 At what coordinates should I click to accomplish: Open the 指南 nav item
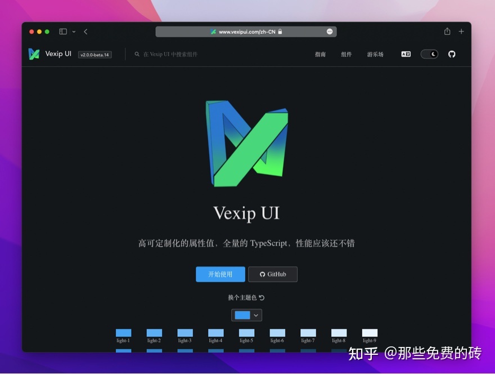click(320, 55)
